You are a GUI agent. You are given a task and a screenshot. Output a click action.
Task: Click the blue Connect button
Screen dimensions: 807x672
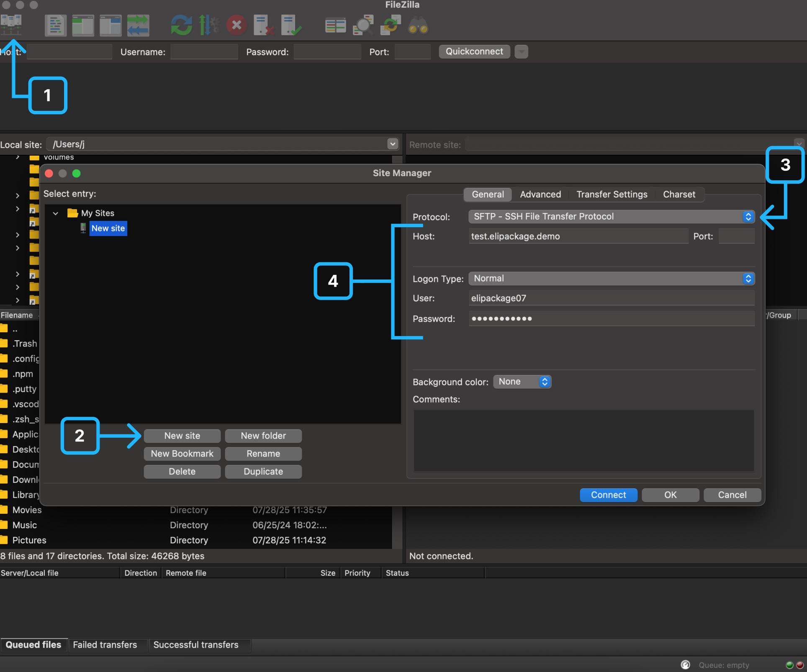point(608,495)
